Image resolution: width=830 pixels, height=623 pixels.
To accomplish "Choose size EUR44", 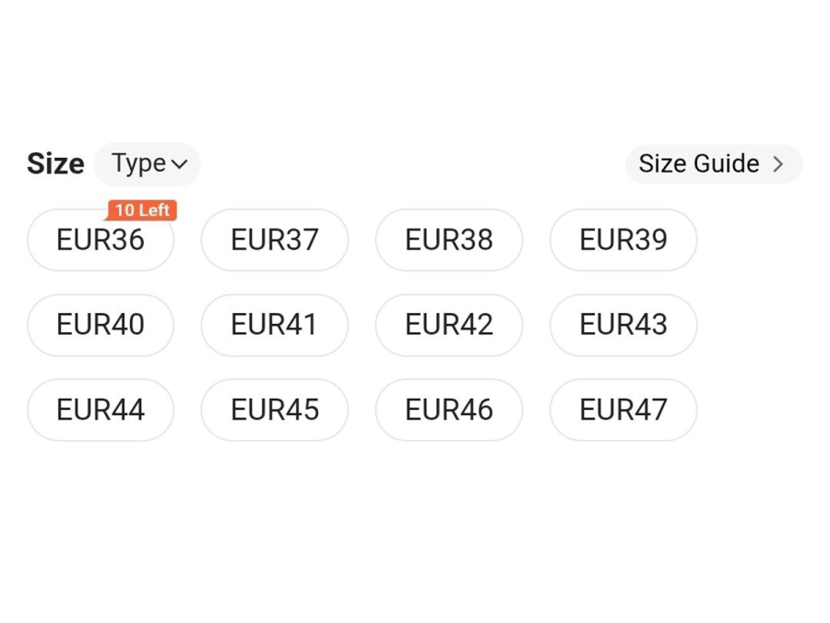I will pyautogui.click(x=101, y=410).
